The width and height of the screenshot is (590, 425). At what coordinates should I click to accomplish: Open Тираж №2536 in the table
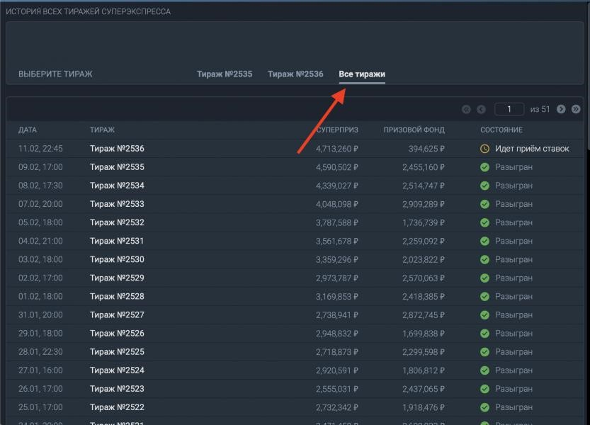(x=117, y=149)
